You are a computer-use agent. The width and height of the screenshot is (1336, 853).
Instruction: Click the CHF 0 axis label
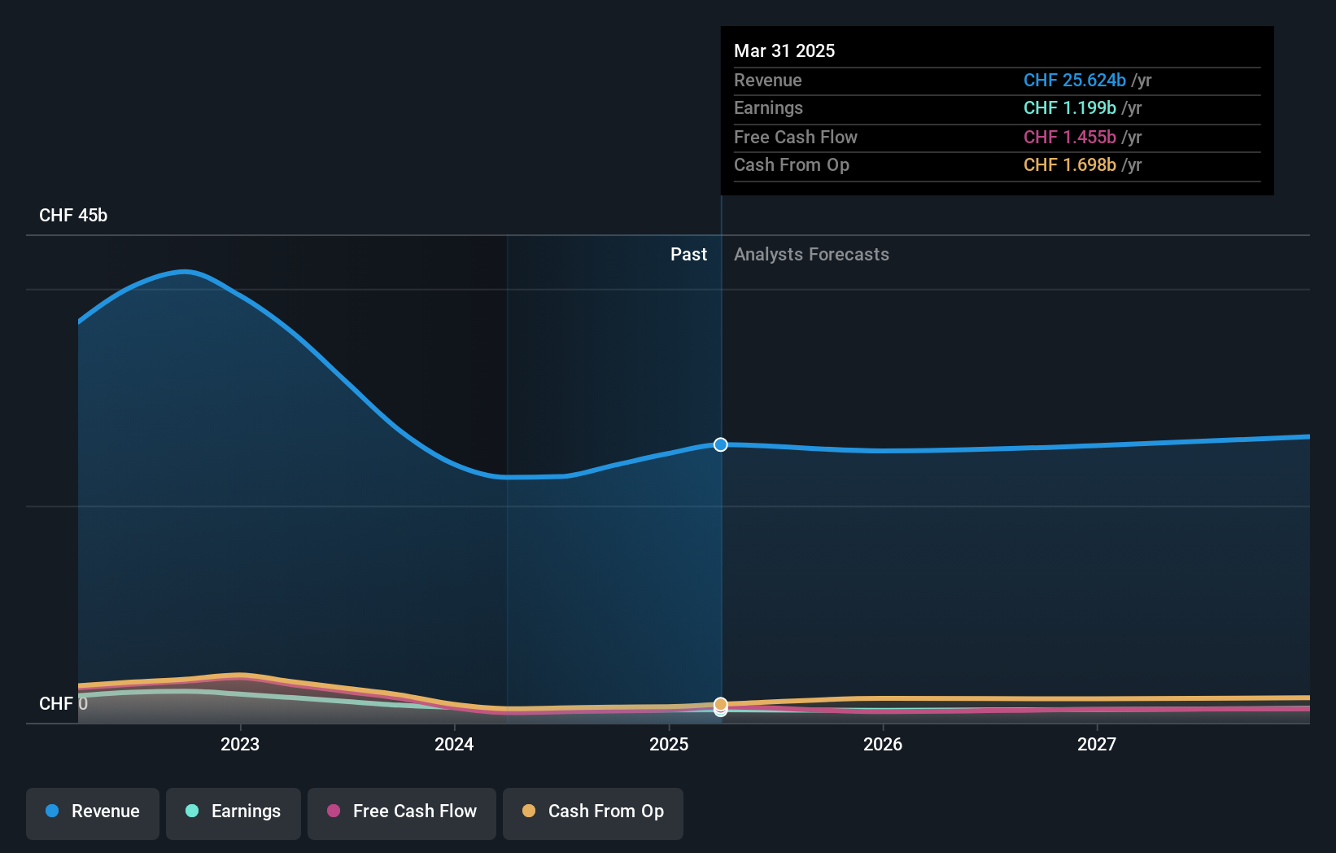click(x=63, y=703)
